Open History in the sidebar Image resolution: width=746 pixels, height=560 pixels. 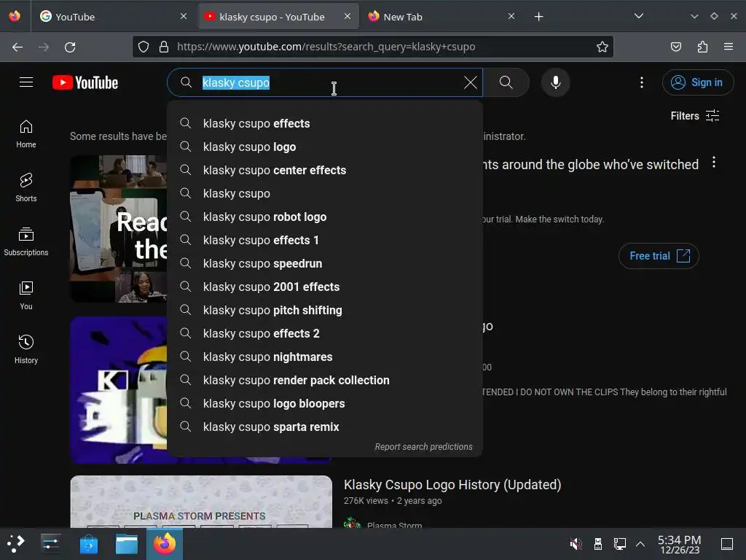[26, 349]
